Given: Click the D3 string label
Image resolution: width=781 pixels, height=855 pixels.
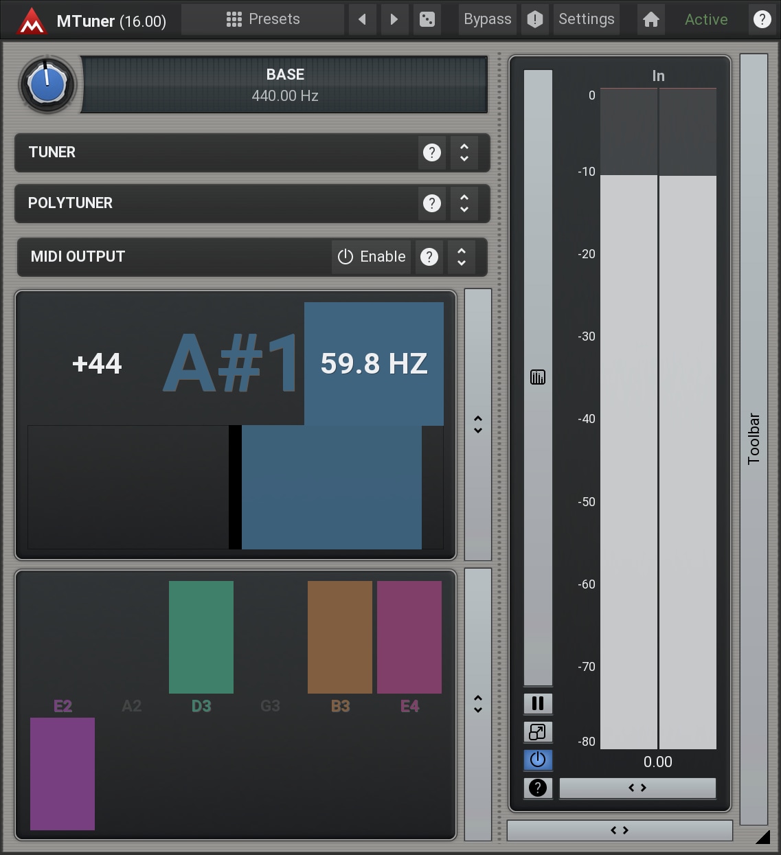Looking at the screenshot, I should 201,706.
